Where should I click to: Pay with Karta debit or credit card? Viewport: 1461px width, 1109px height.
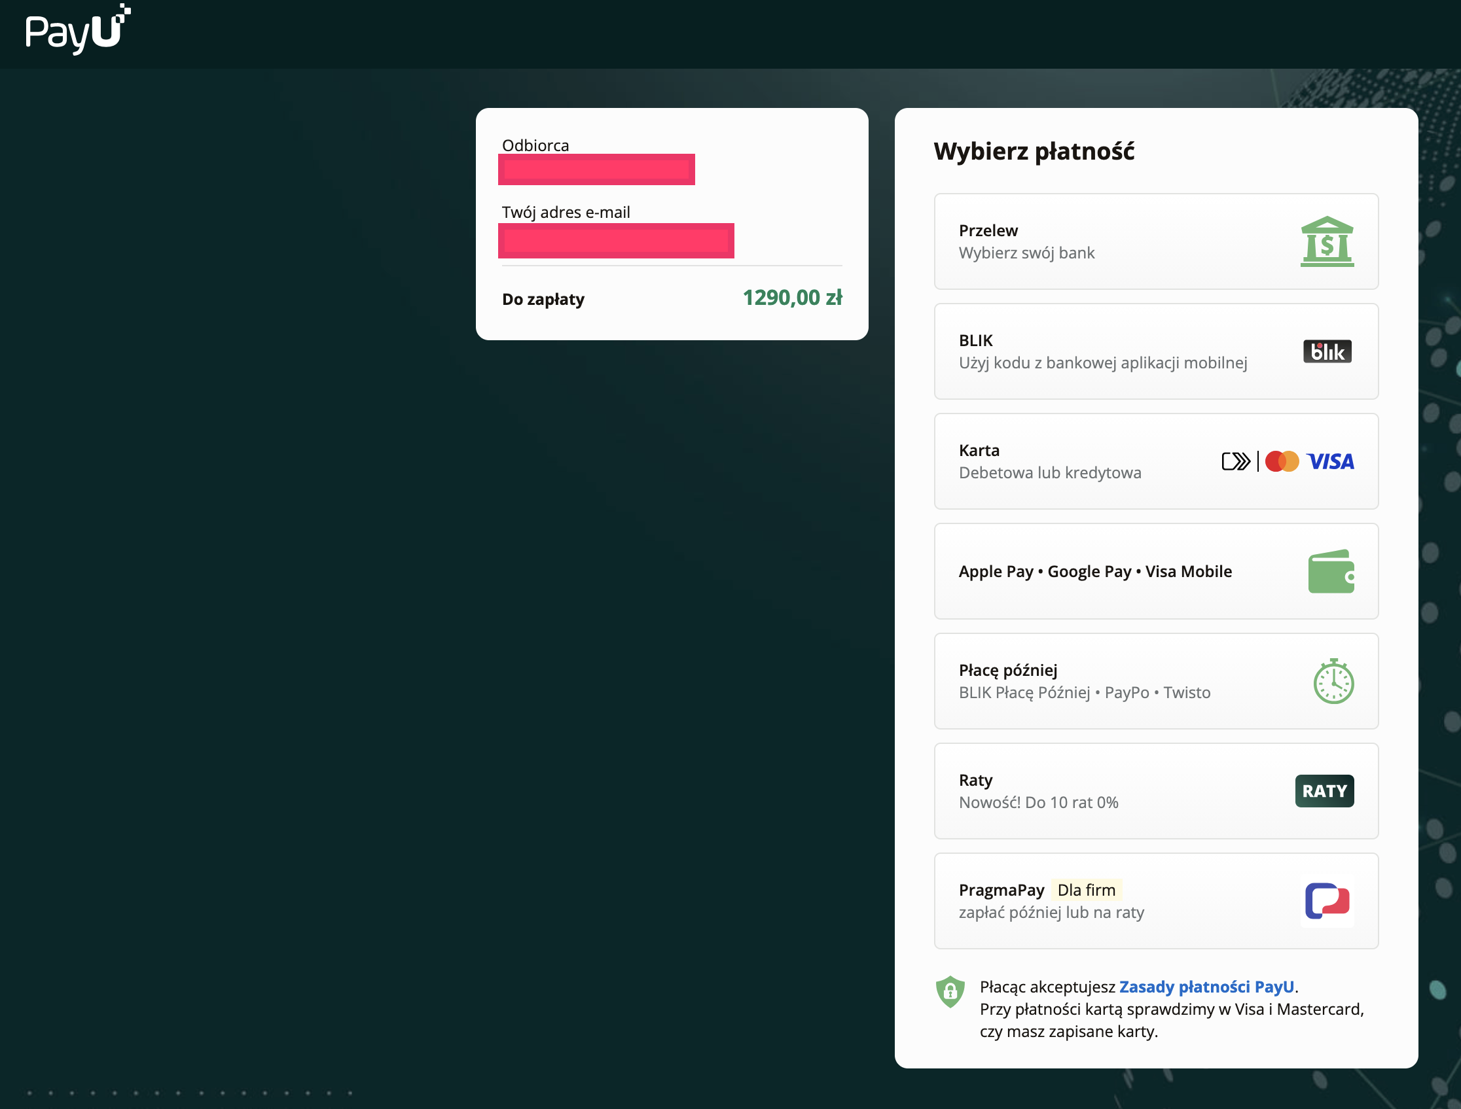1156,461
